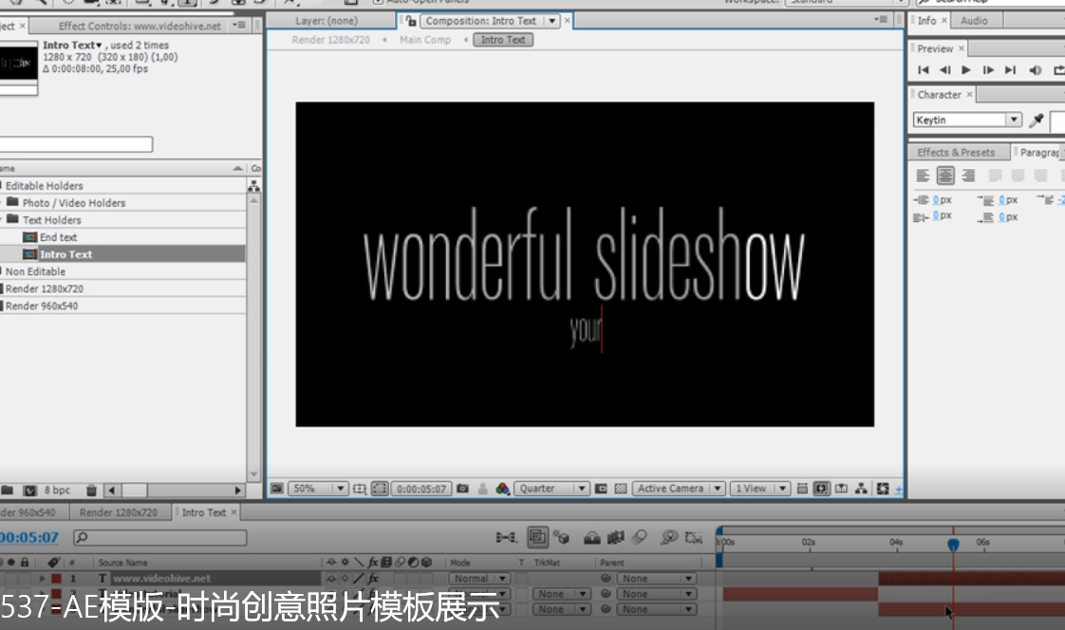Open project color depth 8 bpc setting
Image resolution: width=1065 pixels, height=630 pixels.
(x=57, y=491)
